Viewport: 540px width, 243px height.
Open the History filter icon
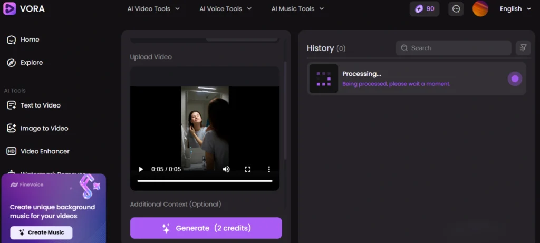coord(523,48)
